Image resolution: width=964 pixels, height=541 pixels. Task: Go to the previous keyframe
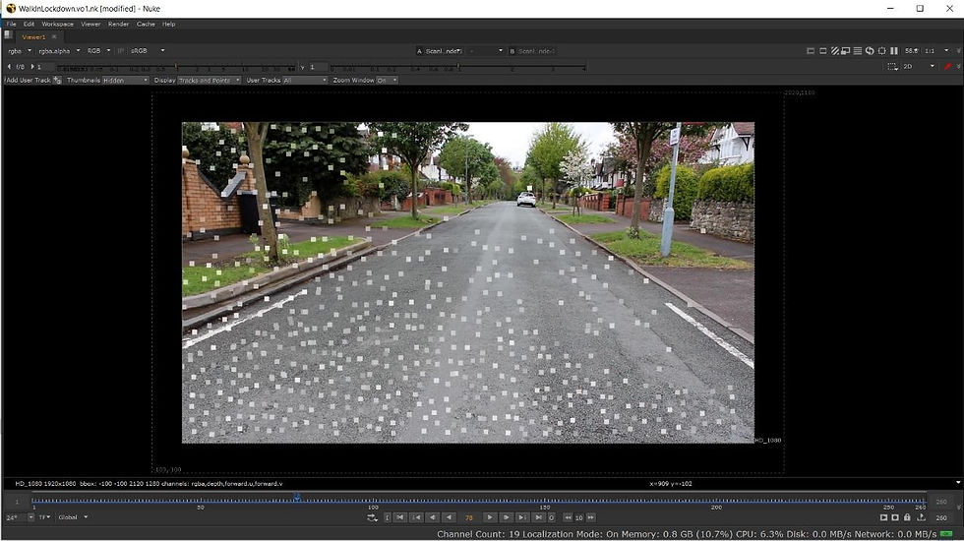[x=416, y=517]
